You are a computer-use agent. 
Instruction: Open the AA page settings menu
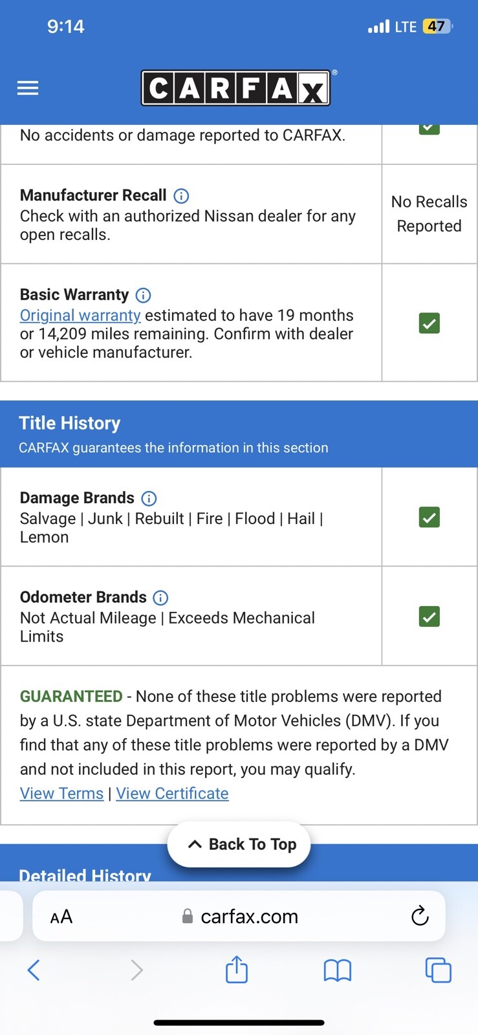click(x=61, y=916)
